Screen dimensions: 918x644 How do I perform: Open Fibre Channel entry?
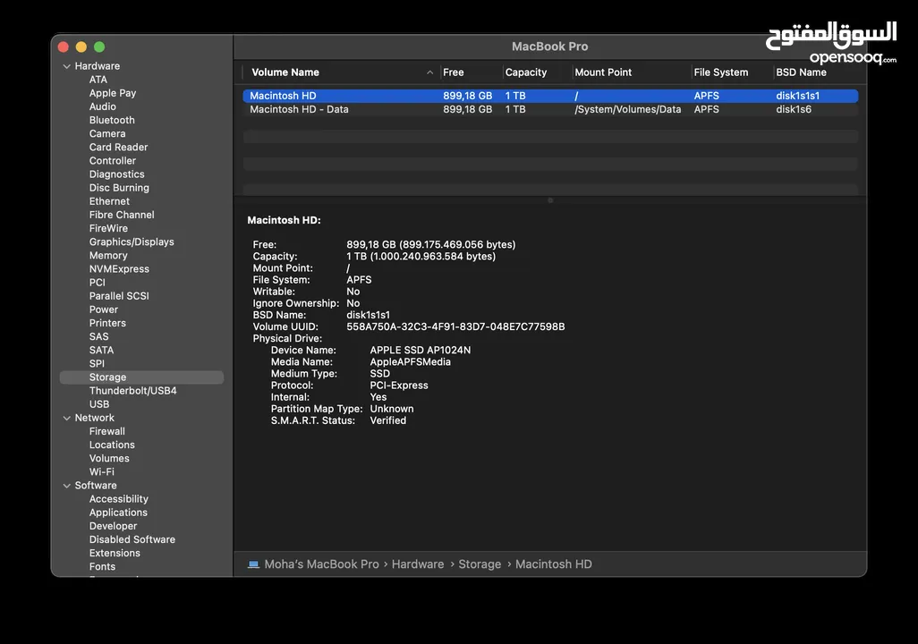coord(122,215)
